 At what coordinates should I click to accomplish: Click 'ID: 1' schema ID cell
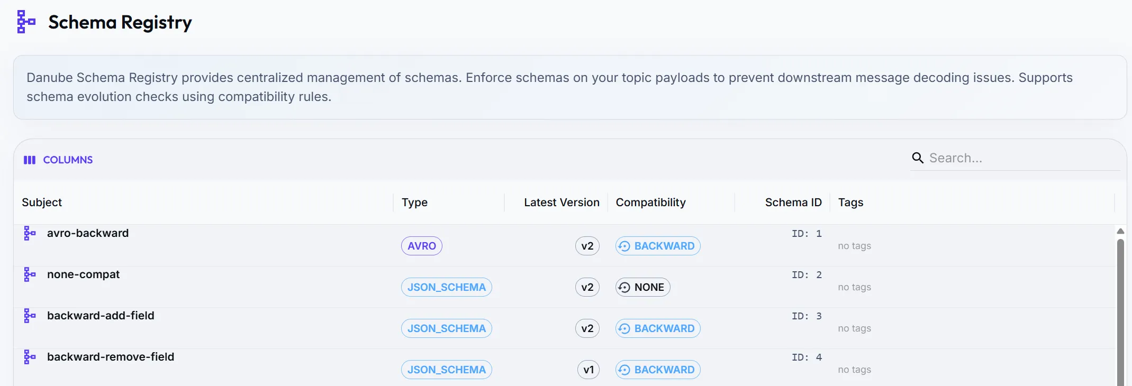tap(807, 234)
